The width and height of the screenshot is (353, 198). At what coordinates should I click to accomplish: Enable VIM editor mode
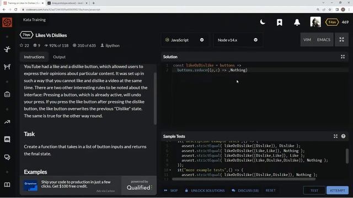pyautogui.click(x=307, y=40)
